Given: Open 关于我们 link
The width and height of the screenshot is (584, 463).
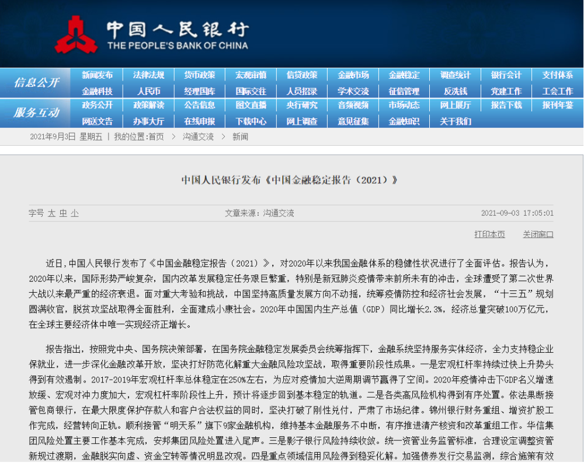Looking at the screenshot, I should pos(455,121).
